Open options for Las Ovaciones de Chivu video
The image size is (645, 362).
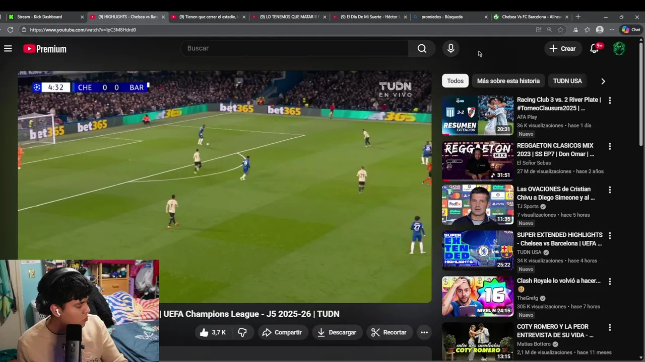click(610, 190)
